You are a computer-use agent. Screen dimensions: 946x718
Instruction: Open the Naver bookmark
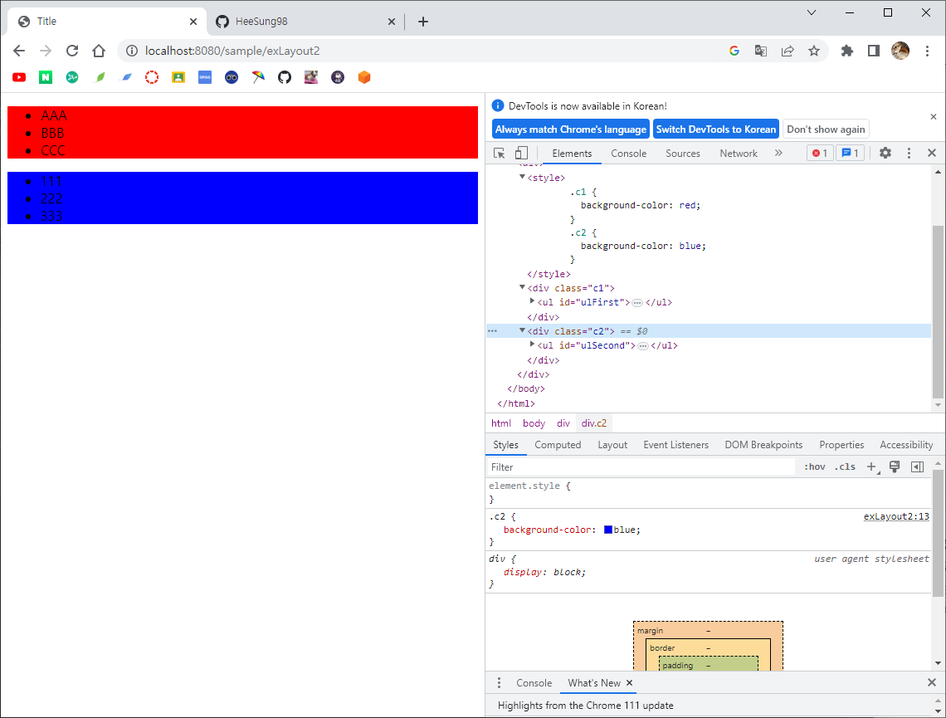[x=46, y=77]
